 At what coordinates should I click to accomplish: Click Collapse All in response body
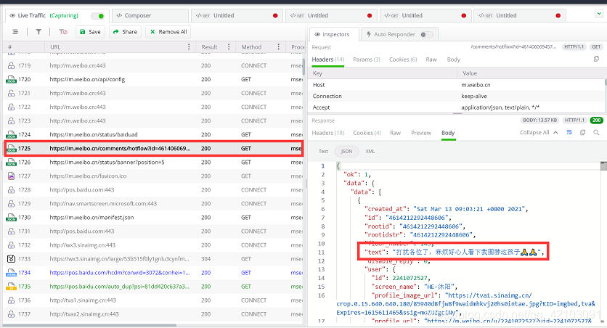point(539,132)
